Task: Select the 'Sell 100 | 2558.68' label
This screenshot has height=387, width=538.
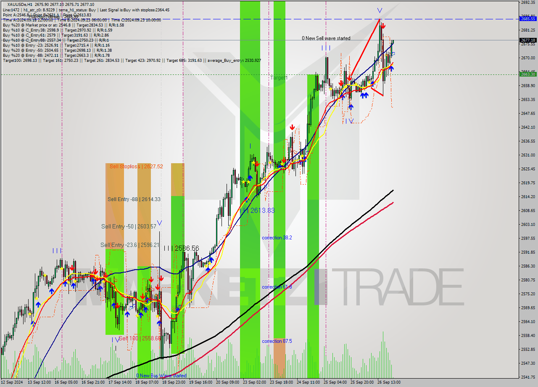Action: (140, 338)
